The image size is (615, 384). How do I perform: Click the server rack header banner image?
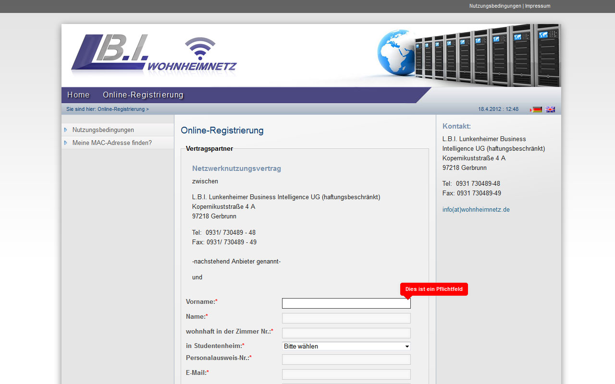point(468,55)
